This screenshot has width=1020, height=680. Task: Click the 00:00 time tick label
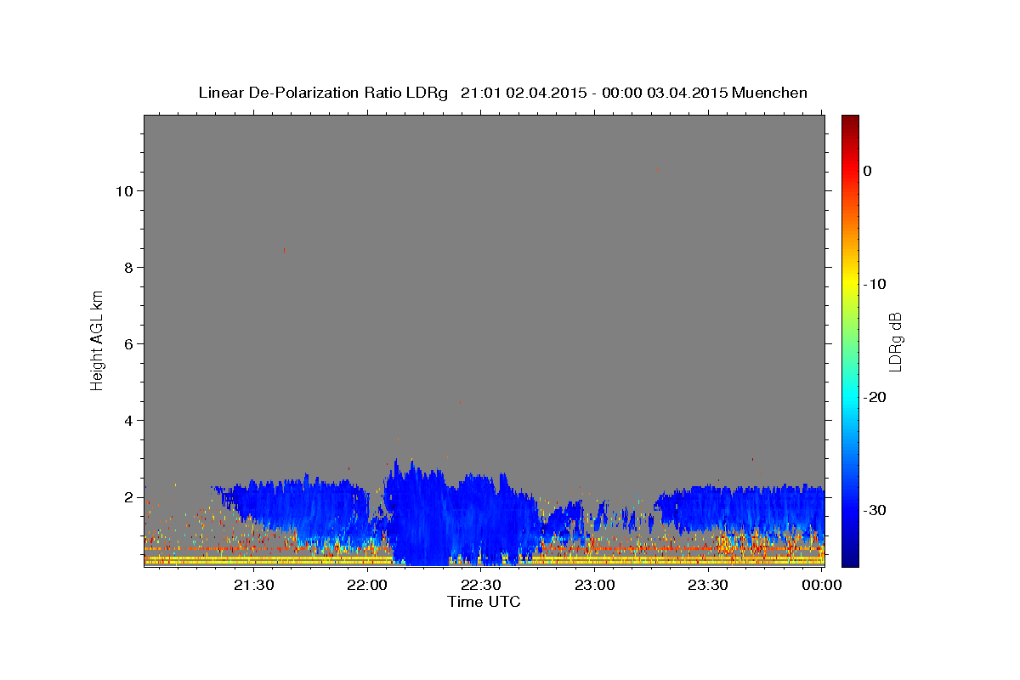[821, 585]
